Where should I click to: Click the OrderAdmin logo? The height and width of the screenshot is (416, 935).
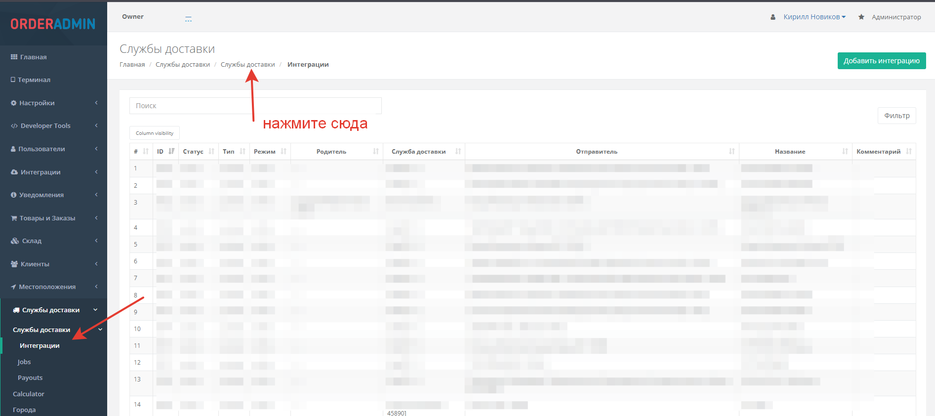coord(53,24)
